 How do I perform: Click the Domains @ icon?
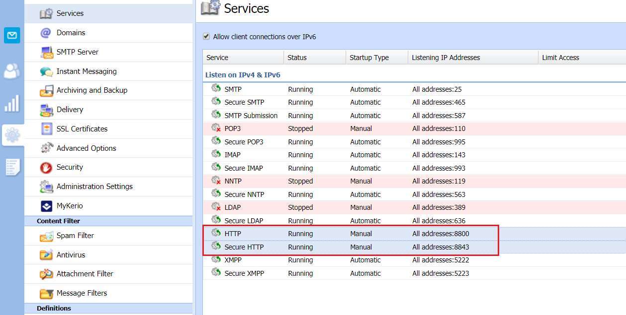click(46, 33)
